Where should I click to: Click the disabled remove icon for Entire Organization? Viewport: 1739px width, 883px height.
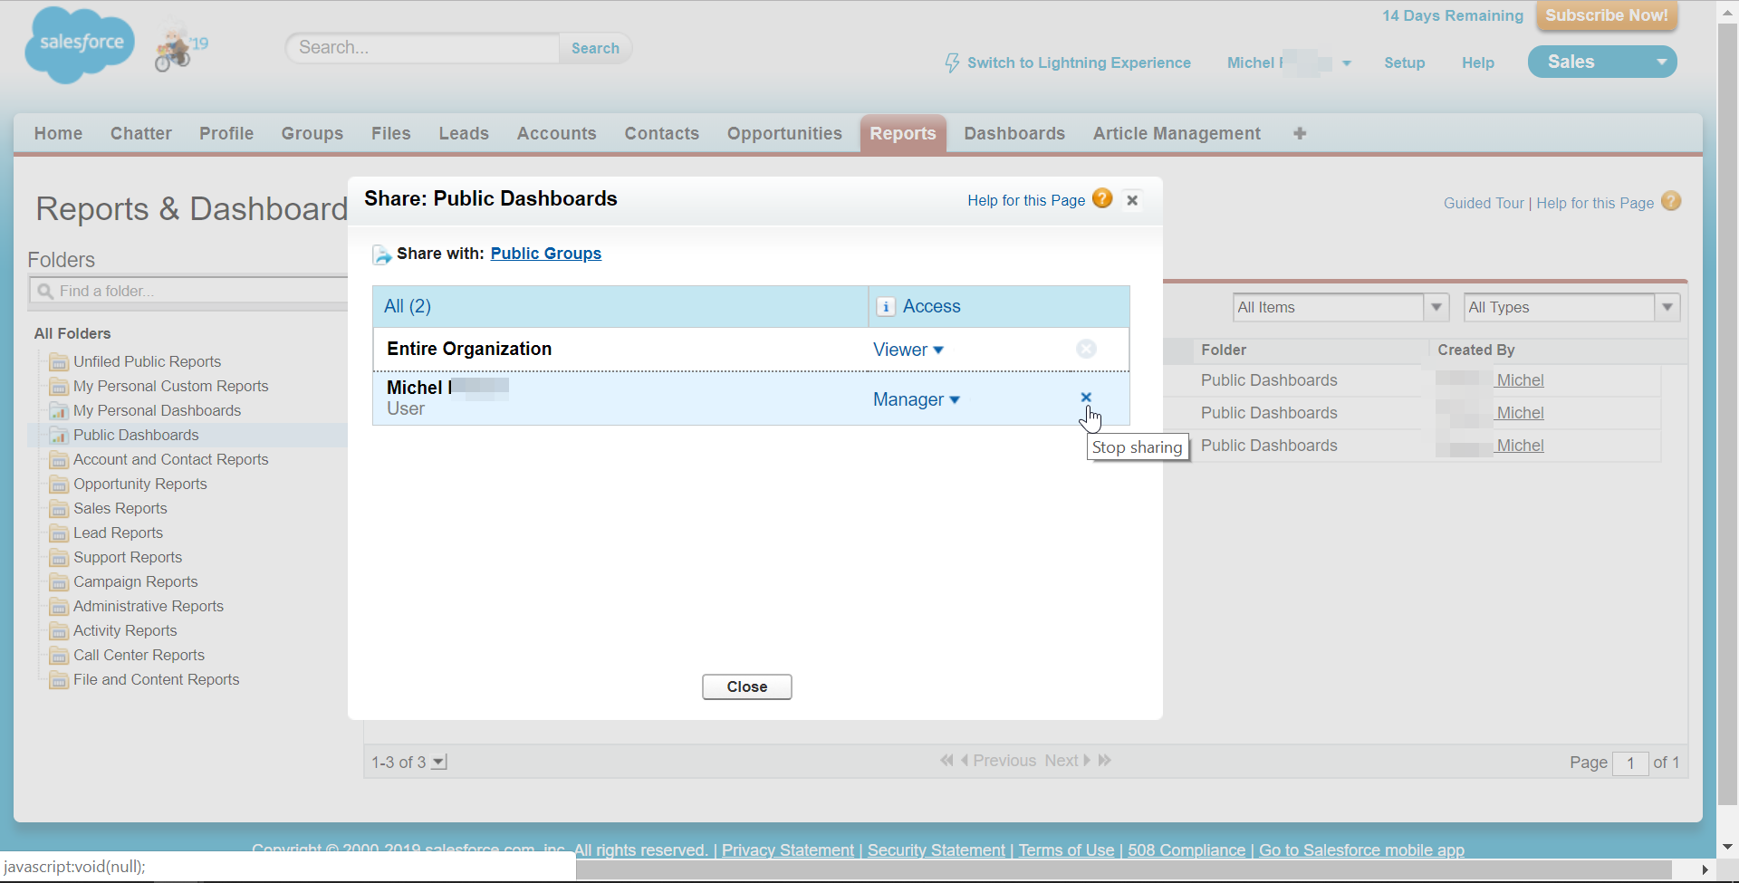click(x=1086, y=350)
